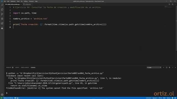This screenshot has width=177, height=99.
Task: Open the Extensions view icon
Action: point(2,23)
